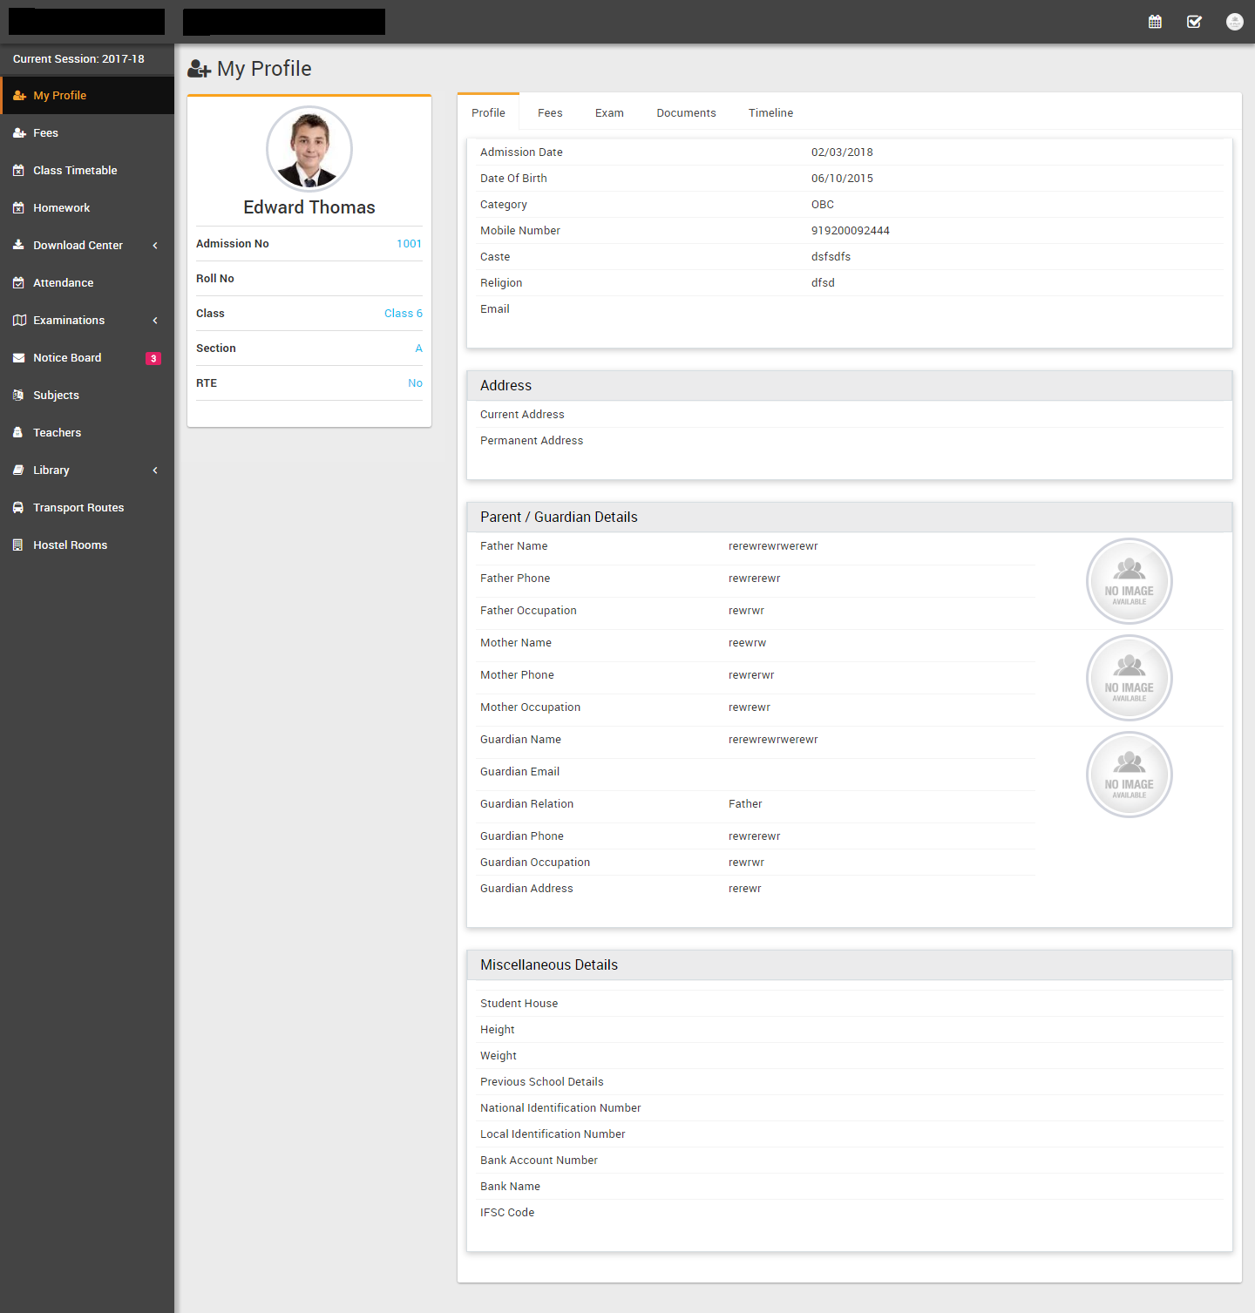The image size is (1255, 1313).
Task: Open the Exam tab
Action: coord(609,113)
